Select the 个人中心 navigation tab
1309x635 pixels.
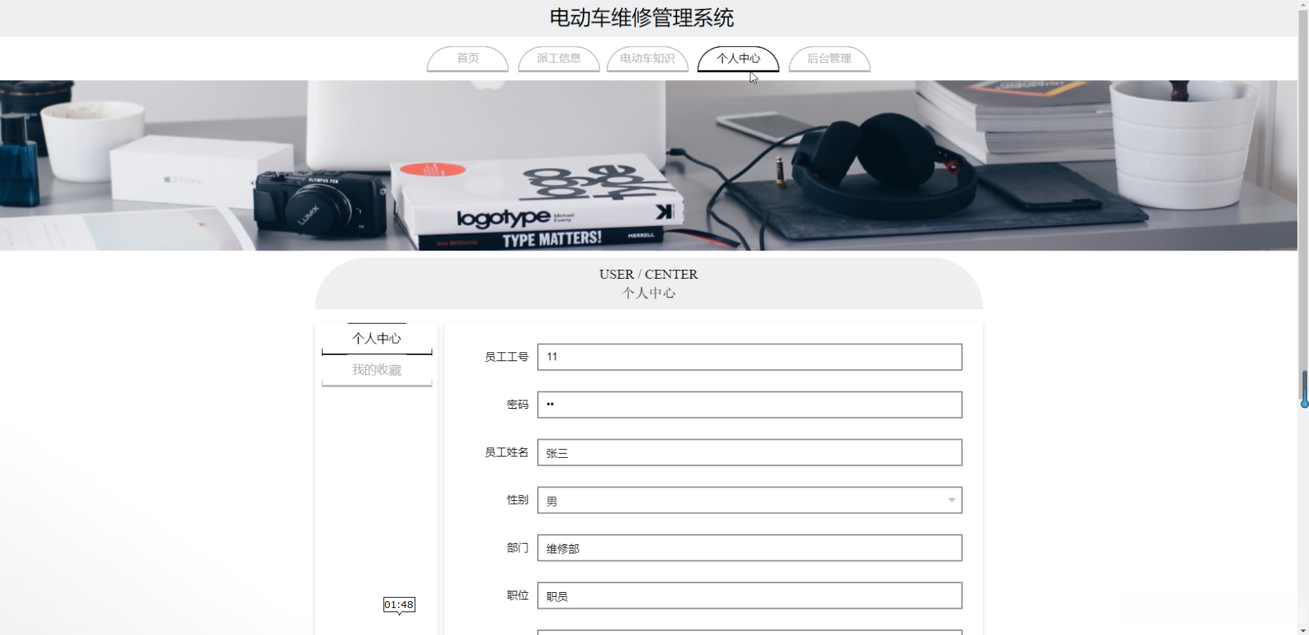[x=738, y=59]
